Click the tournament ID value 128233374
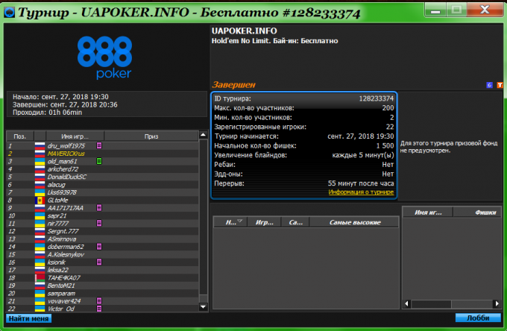The width and height of the screenshot is (507, 331). point(377,98)
